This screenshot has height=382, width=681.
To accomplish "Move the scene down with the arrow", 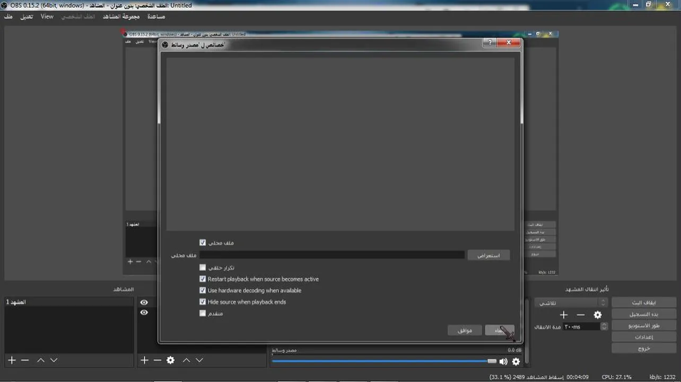I will [x=54, y=360].
